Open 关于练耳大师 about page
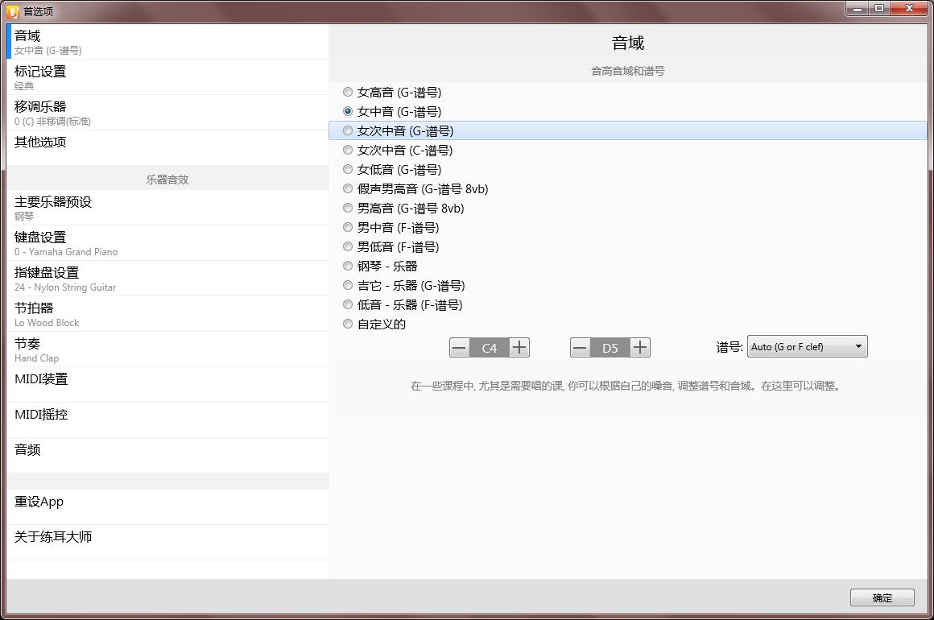The width and height of the screenshot is (934, 620). click(x=168, y=543)
